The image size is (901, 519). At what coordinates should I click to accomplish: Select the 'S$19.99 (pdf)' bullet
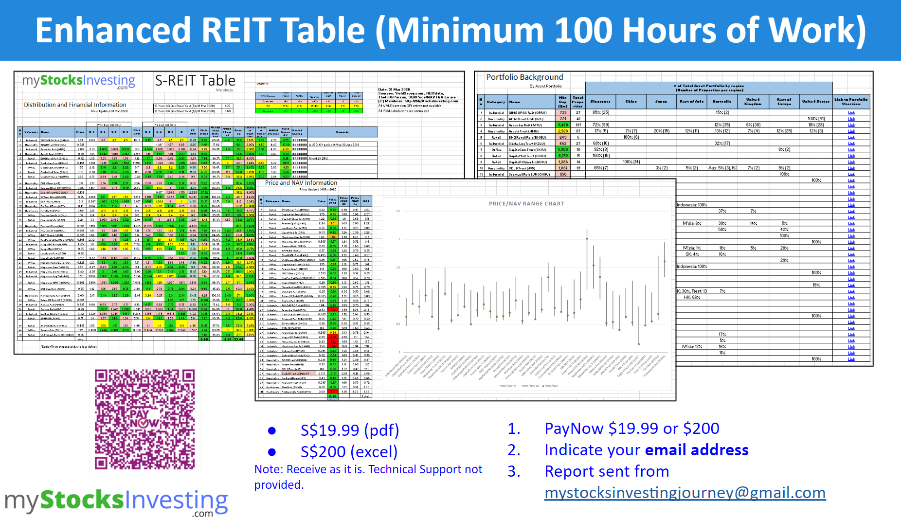[x=349, y=430]
